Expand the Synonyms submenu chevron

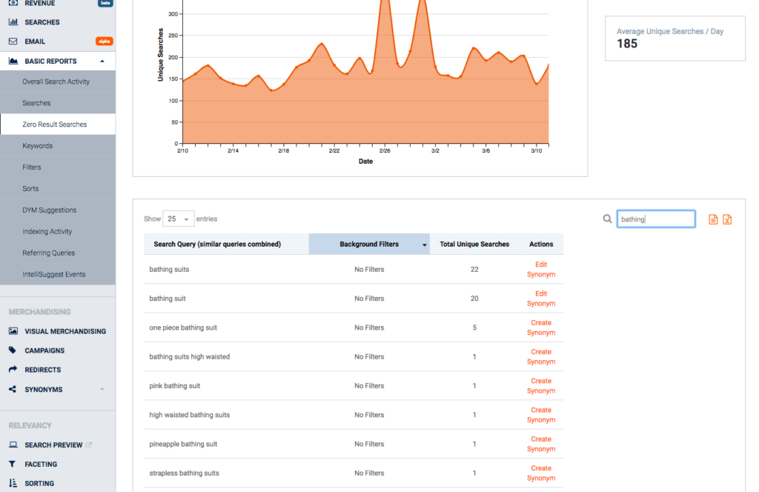pyautogui.click(x=104, y=389)
